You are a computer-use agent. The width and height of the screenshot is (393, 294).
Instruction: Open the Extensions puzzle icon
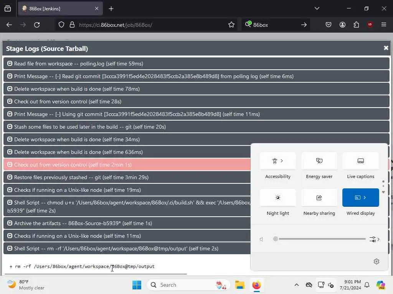point(356,24)
